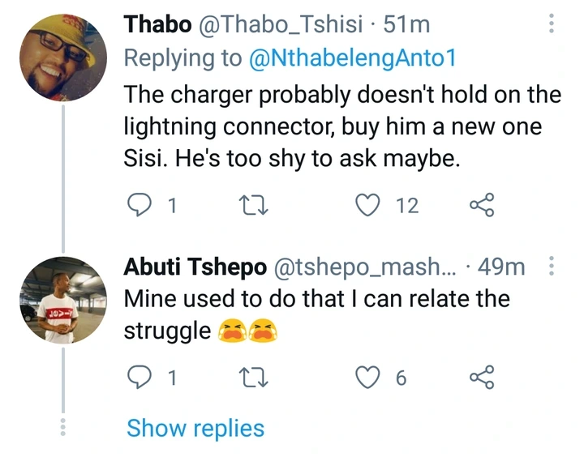Expand thread with Show replies
The image size is (584, 457).
tap(195, 428)
